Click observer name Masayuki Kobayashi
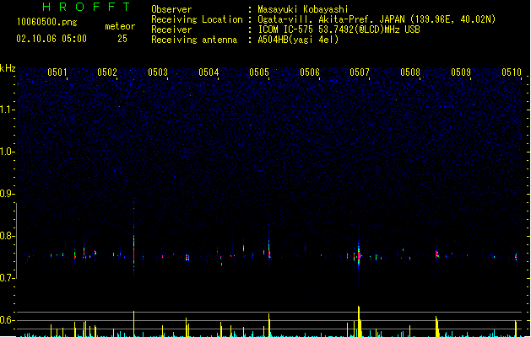 click(x=303, y=9)
